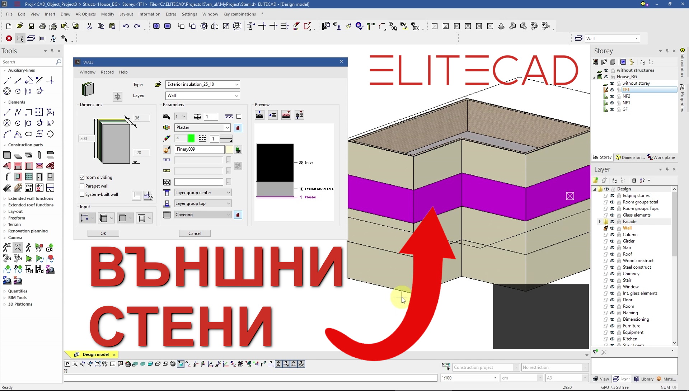Select the auxiliary point cross tool
The width and height of the screenshot is (689, 391).
point(51,80)
